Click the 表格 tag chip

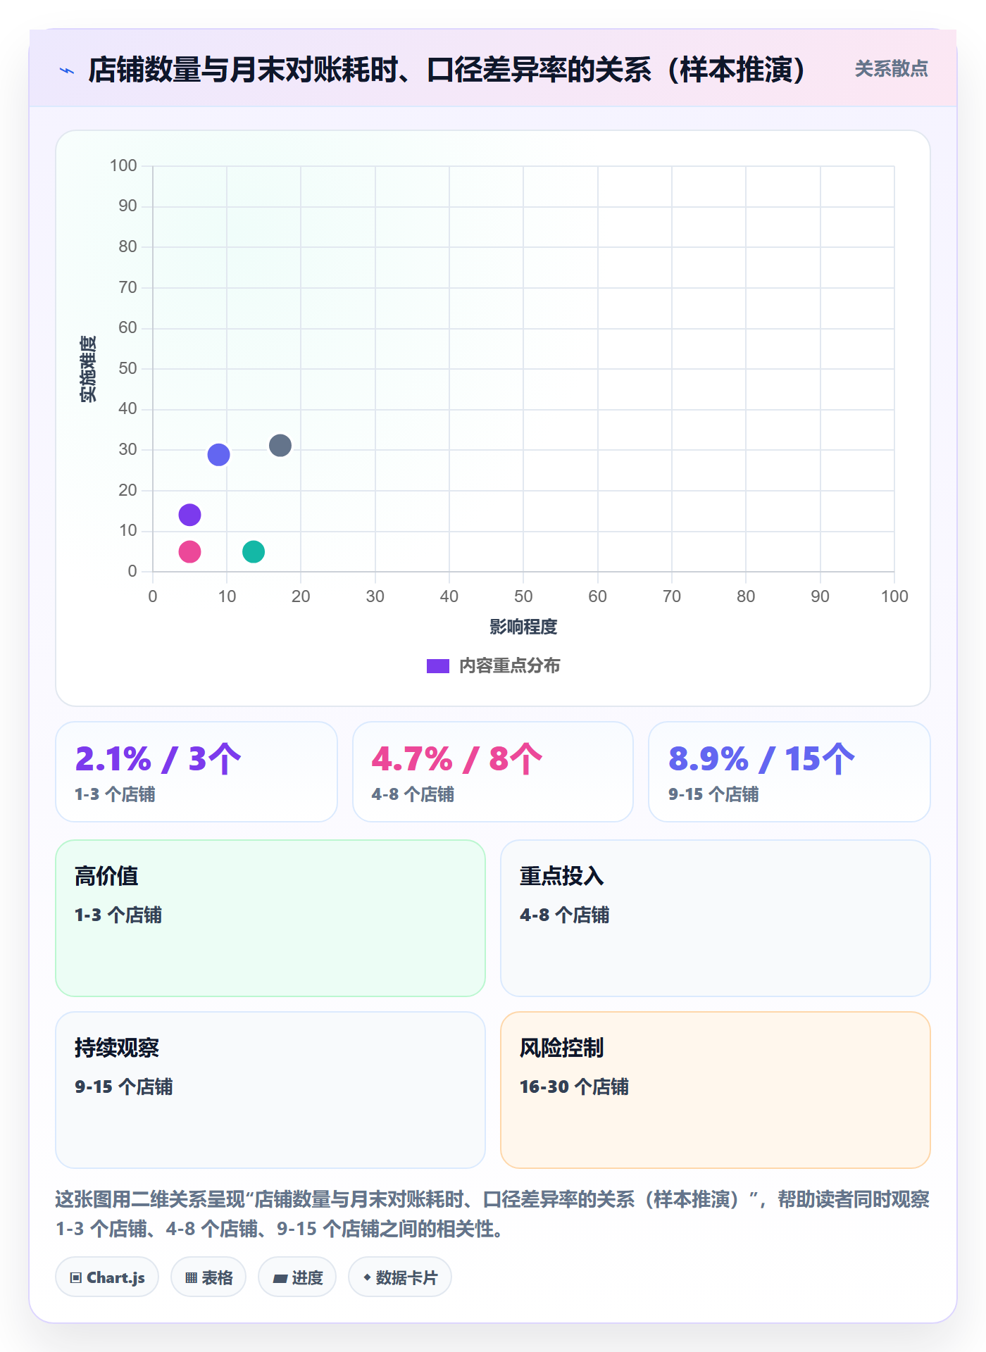[208, 1277]
